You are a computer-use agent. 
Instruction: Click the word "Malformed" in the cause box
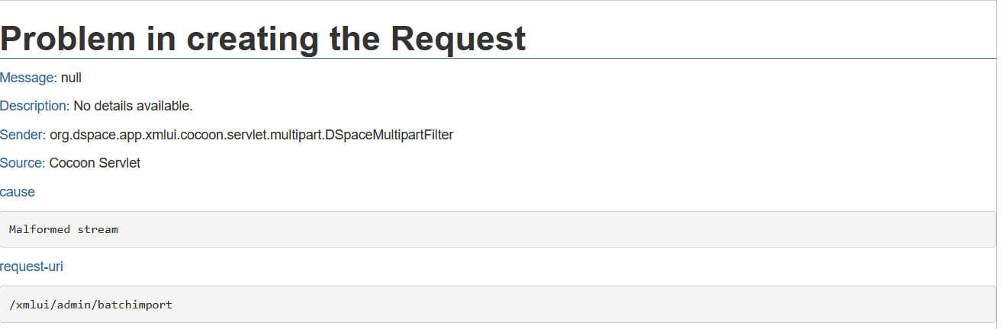(40, 229)
